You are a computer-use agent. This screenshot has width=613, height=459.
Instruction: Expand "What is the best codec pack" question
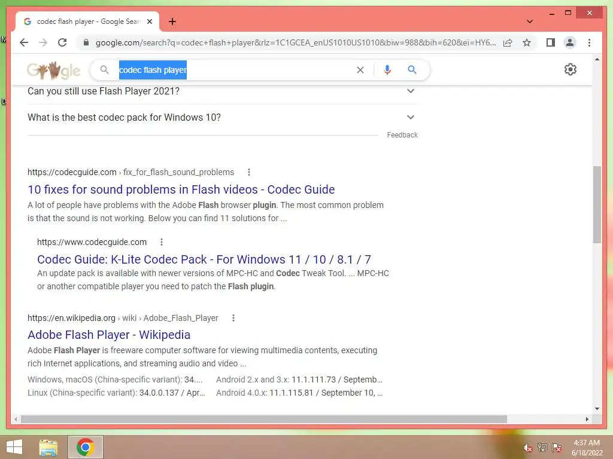click(221, 117)
